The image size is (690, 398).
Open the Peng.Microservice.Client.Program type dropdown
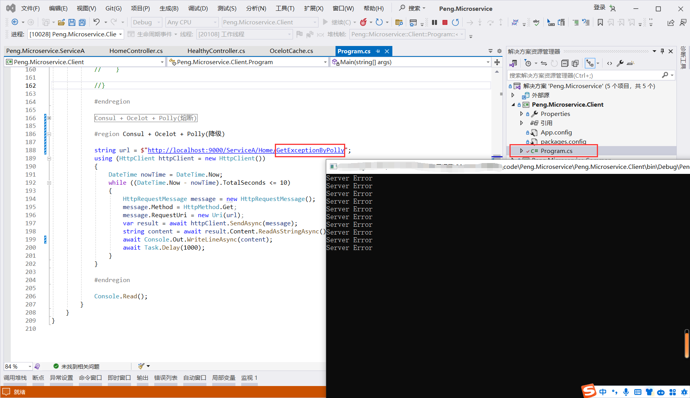248,62
